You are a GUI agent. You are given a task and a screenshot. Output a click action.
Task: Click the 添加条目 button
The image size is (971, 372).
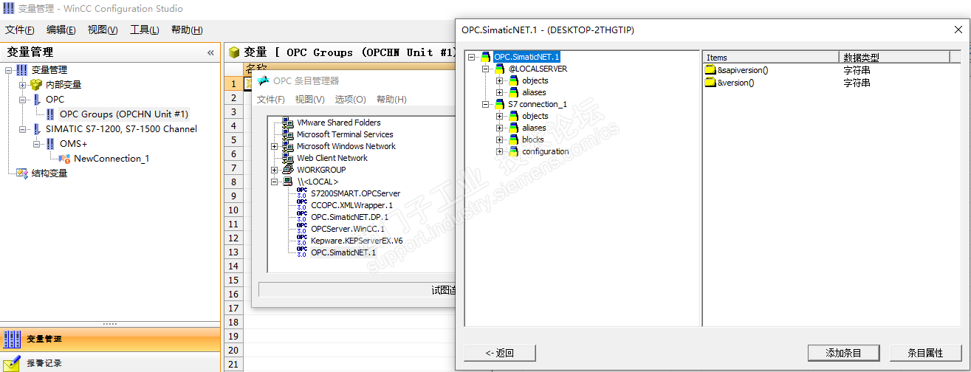click(x=844, y=353)
